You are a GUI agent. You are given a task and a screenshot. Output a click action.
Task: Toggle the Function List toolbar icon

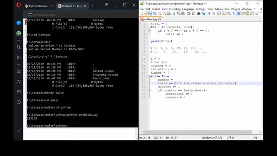pos(252,13)
